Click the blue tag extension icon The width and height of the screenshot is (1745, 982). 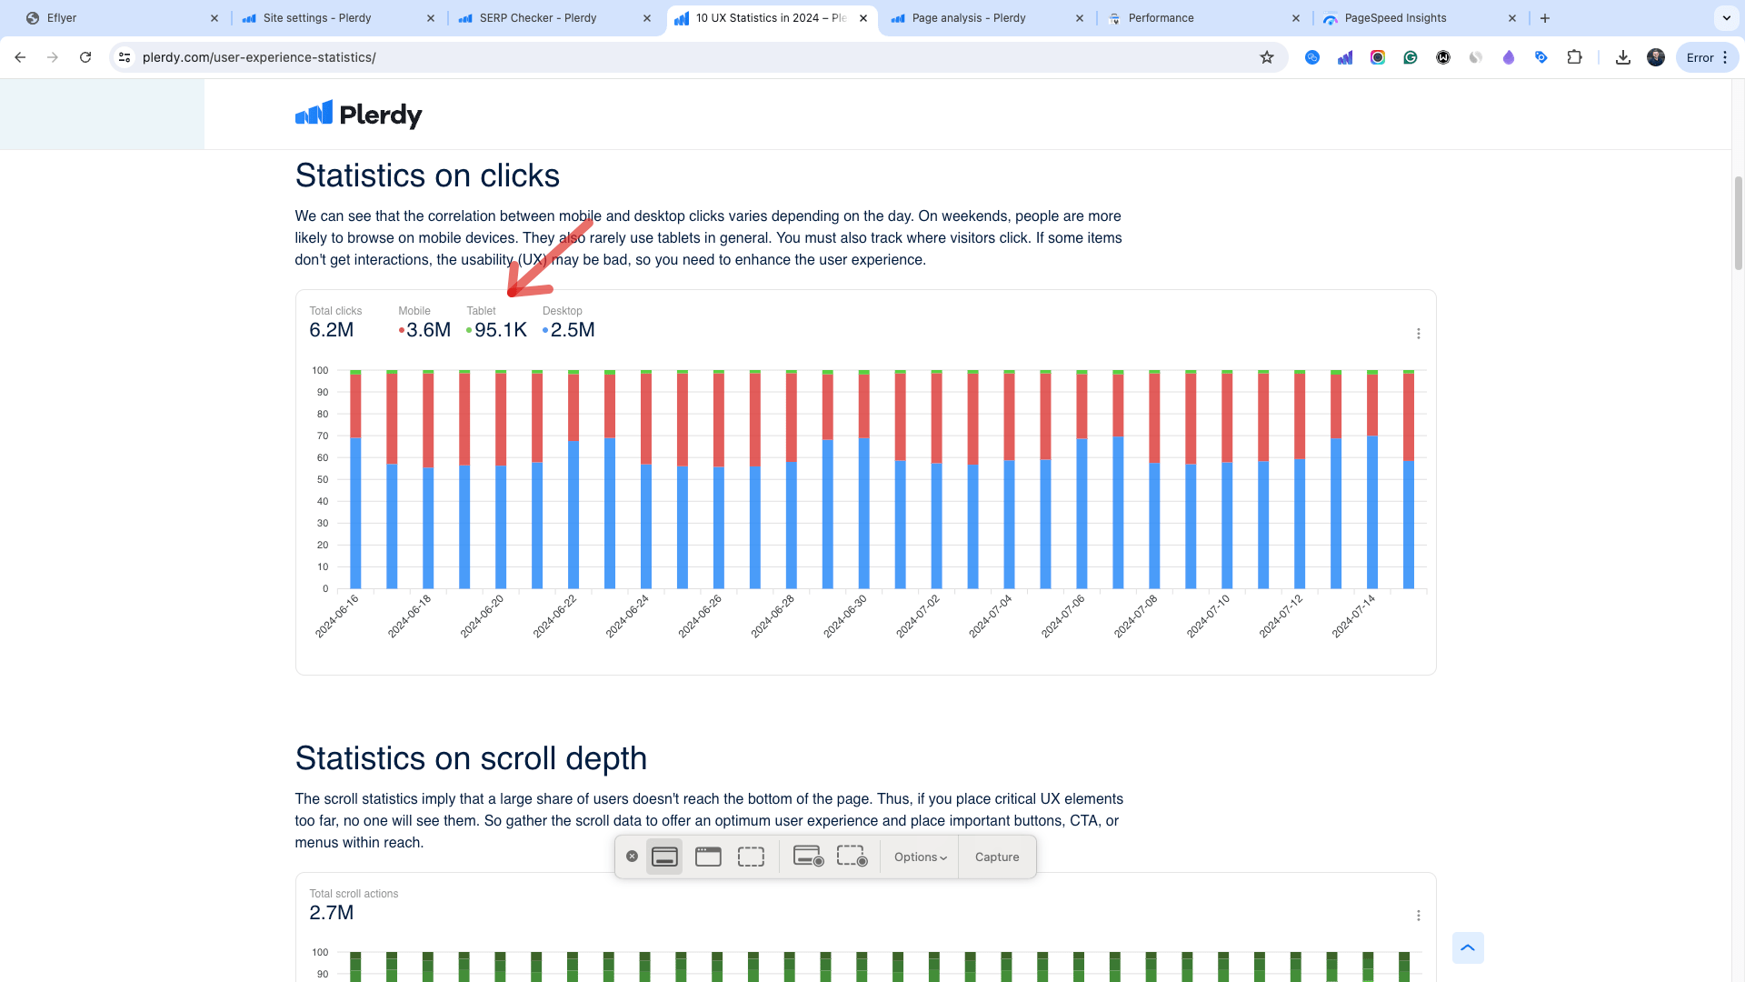point(1541,57)
